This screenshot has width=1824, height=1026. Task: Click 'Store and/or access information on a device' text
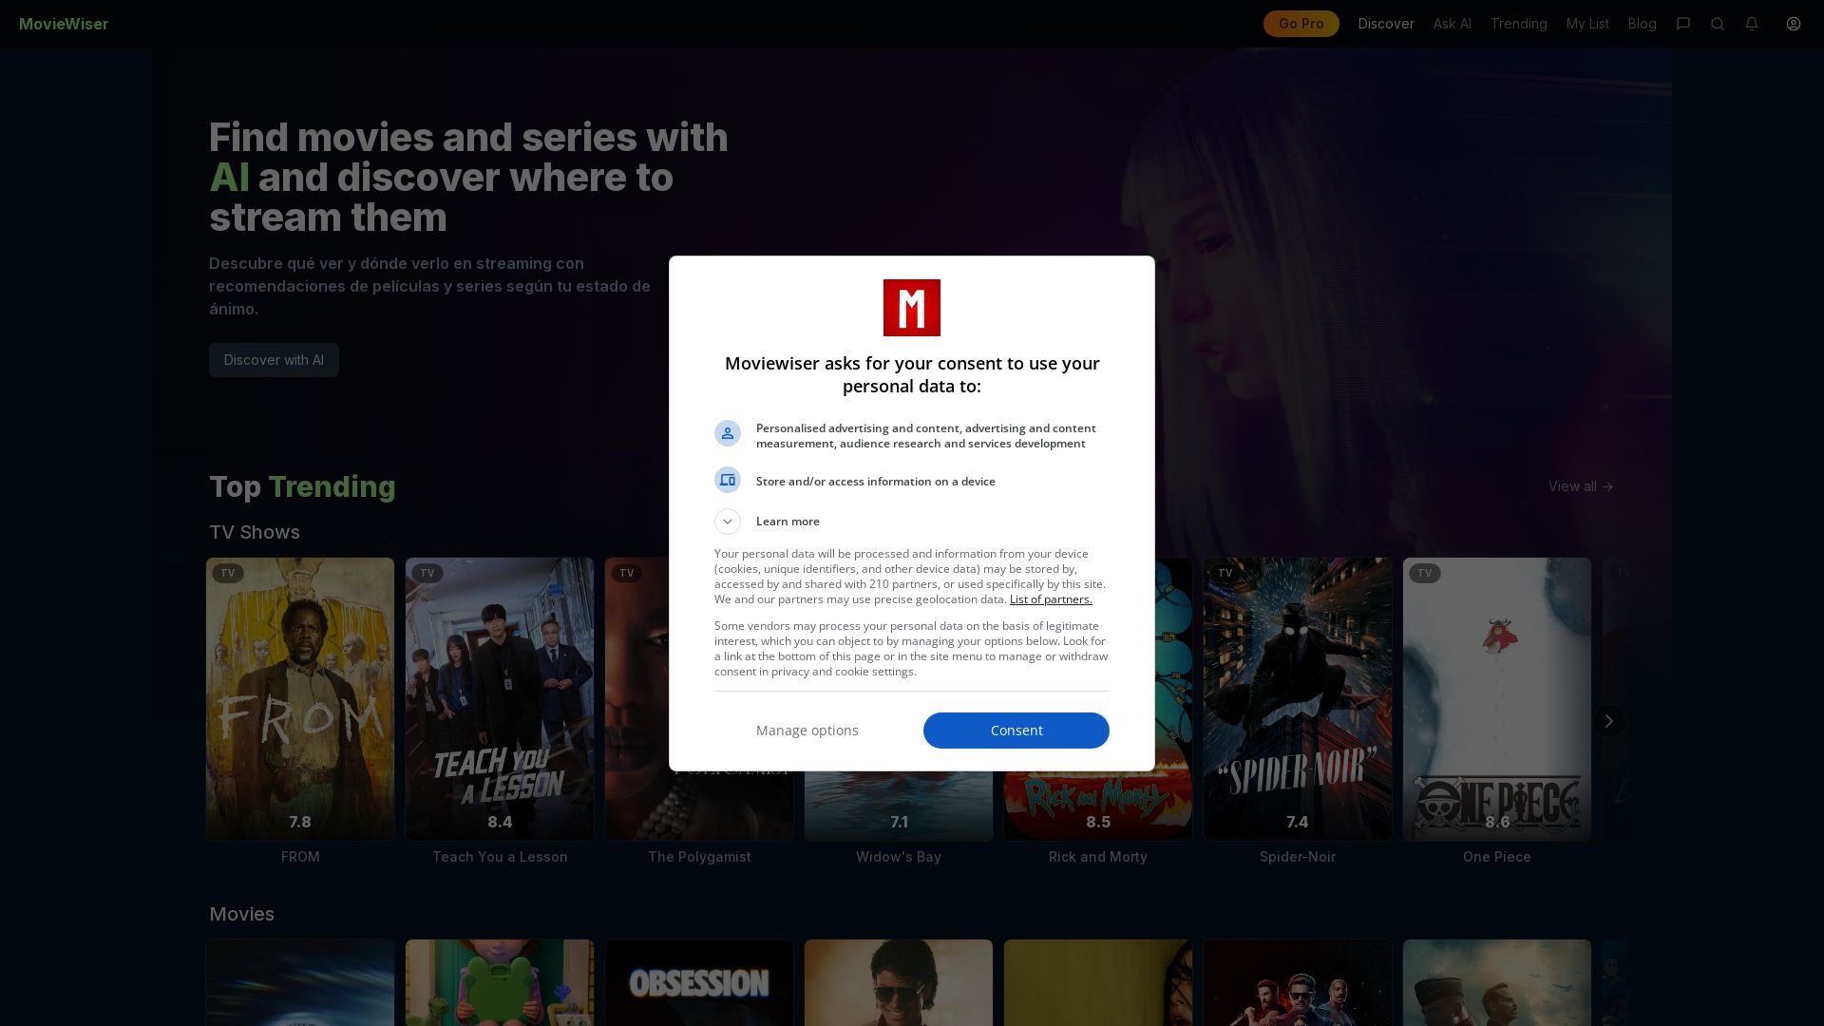(876, 482)
